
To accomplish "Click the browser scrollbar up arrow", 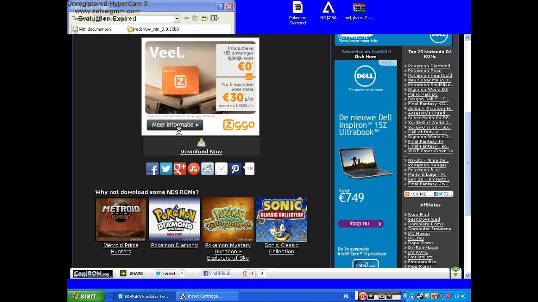I will [467, 38].
